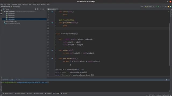Open lesson02.py in project tree
The height and width of the screenshot is (96, 172).
coord(10,15)
